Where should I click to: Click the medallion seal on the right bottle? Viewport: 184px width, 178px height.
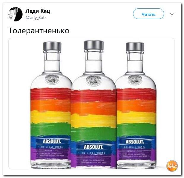coord(135,79)
